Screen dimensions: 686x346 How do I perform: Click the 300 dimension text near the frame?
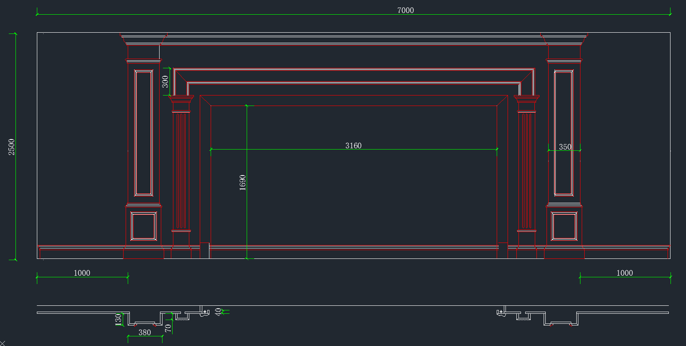[x=165, y=81]
